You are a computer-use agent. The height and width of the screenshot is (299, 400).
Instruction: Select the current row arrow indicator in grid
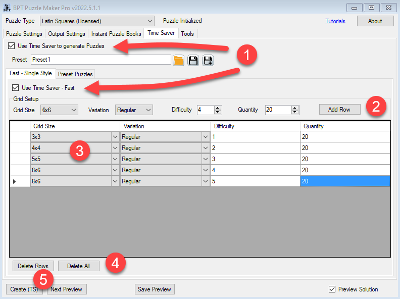[14, 181]
